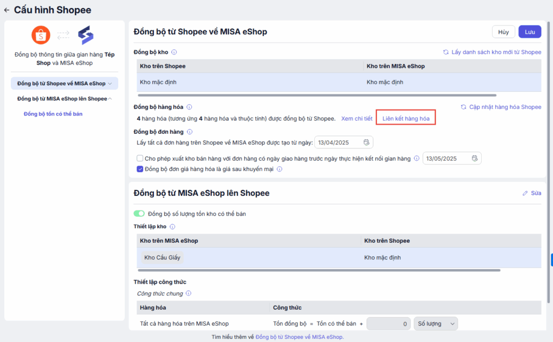Click the Tồn có thể bán quantity input field
This screenshot has height=342, width=553.
point(388,324)
